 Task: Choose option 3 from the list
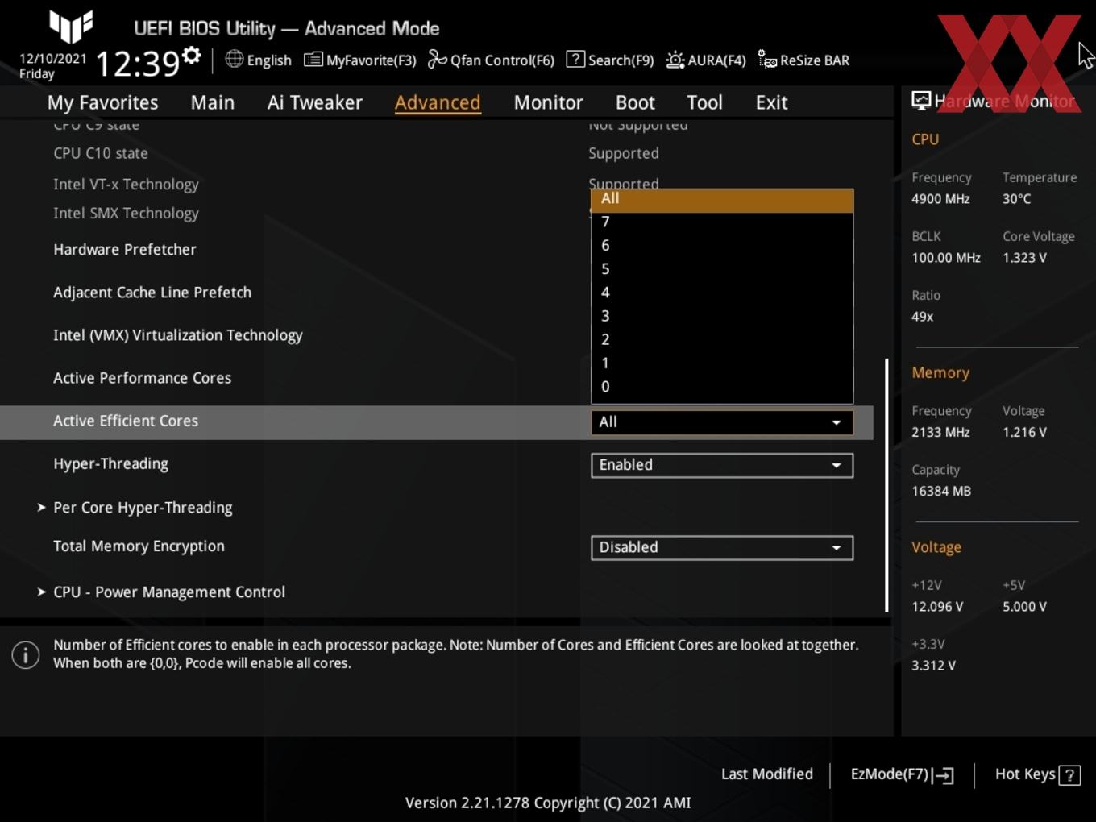[722, 316]
